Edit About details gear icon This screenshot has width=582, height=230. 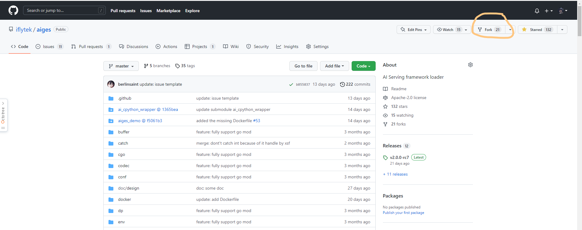tap(470, 65)
